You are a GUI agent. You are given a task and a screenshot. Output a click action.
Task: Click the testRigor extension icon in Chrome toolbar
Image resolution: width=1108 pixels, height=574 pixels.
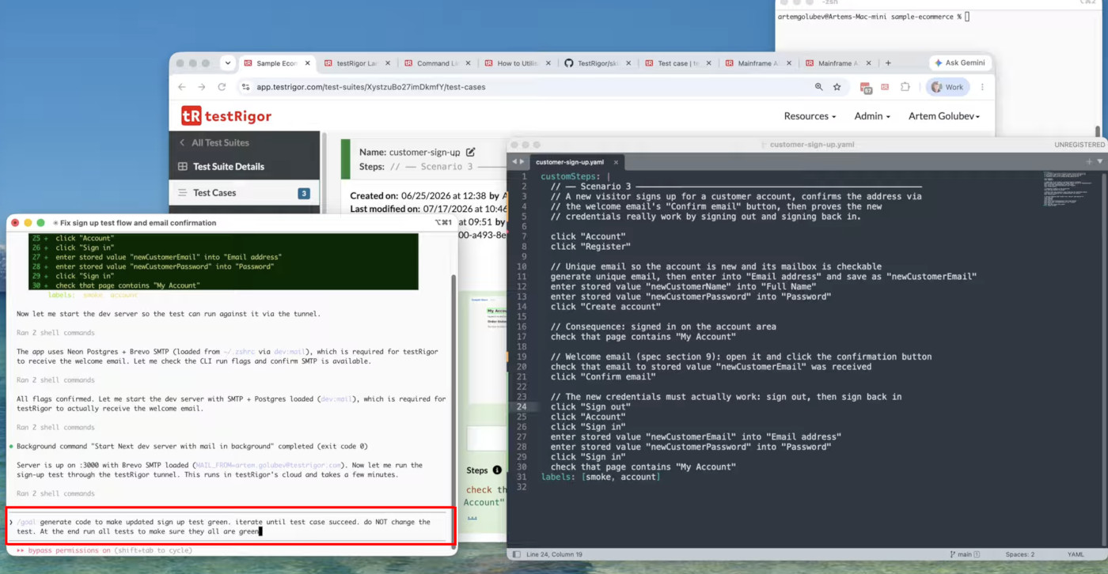tap(885, 87)
